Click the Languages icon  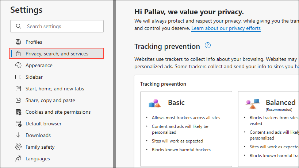tap(18, 159)
